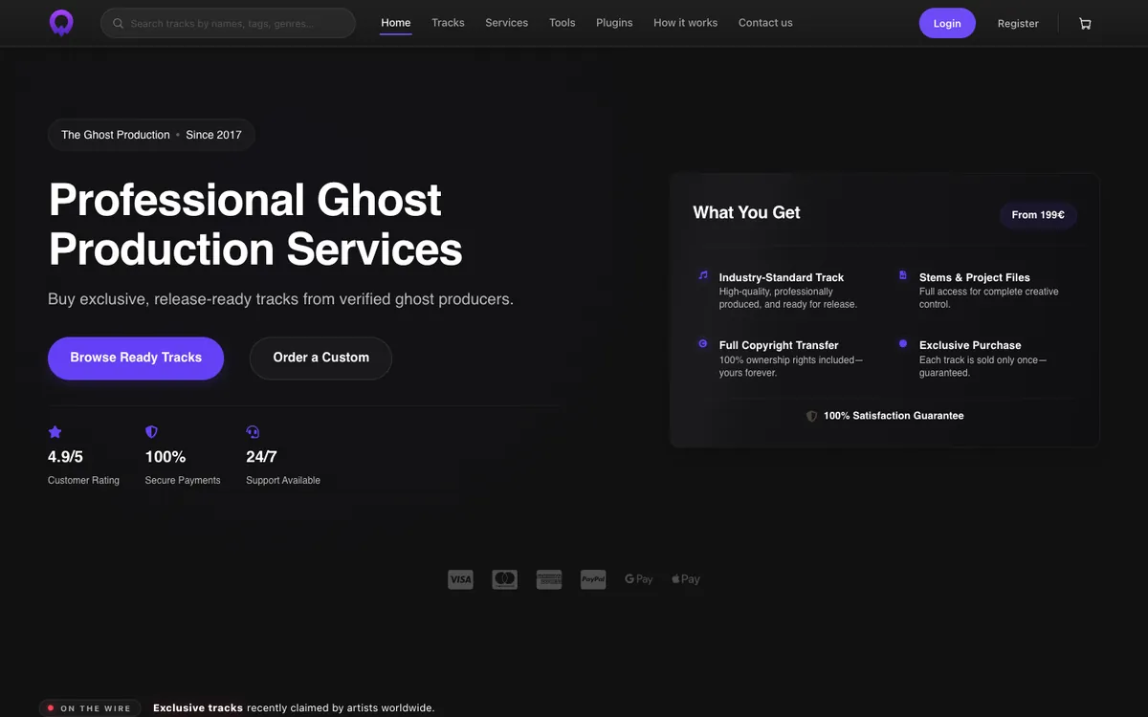Open the How it works page

(x=685, y=23)
